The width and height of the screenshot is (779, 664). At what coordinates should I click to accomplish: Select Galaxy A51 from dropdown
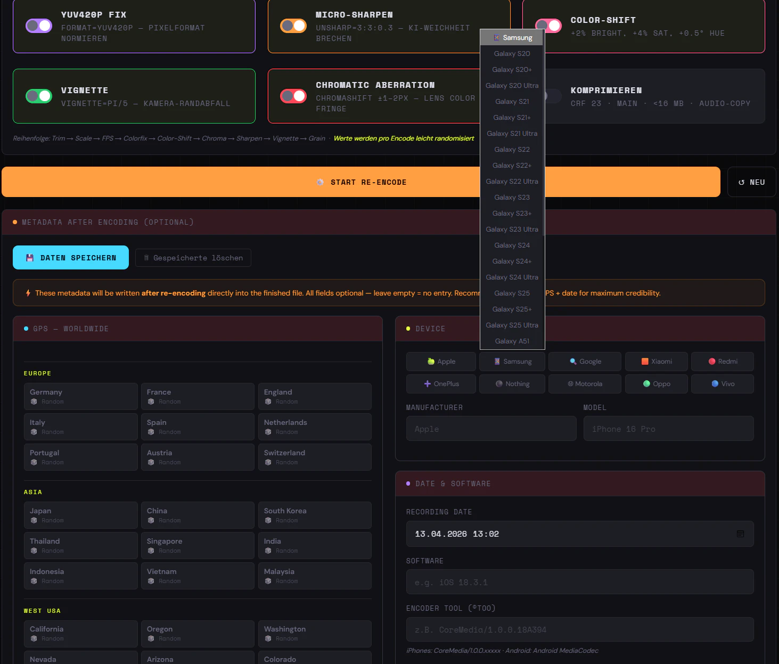tap(512, 341)
